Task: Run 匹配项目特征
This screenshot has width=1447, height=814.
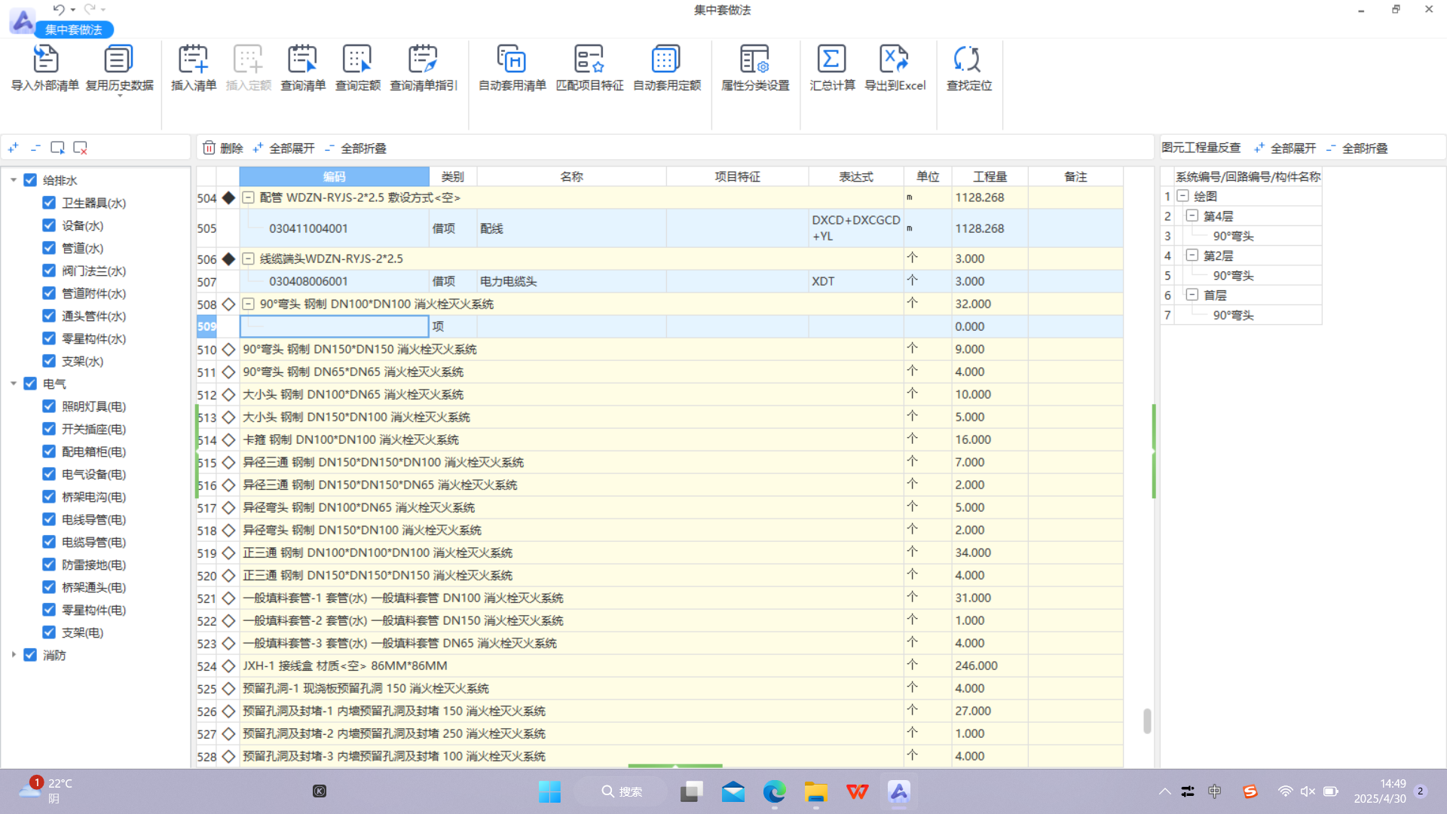Action: point(589,68)
